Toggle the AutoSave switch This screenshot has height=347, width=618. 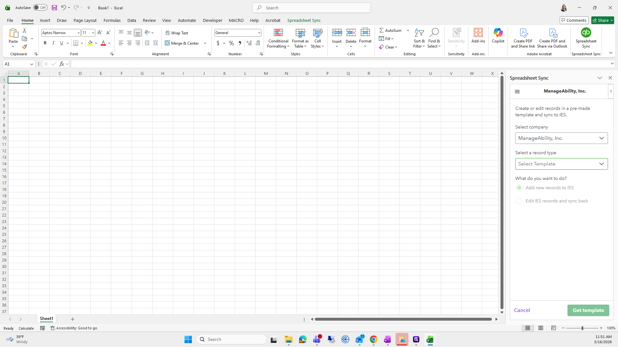[40, 8]
